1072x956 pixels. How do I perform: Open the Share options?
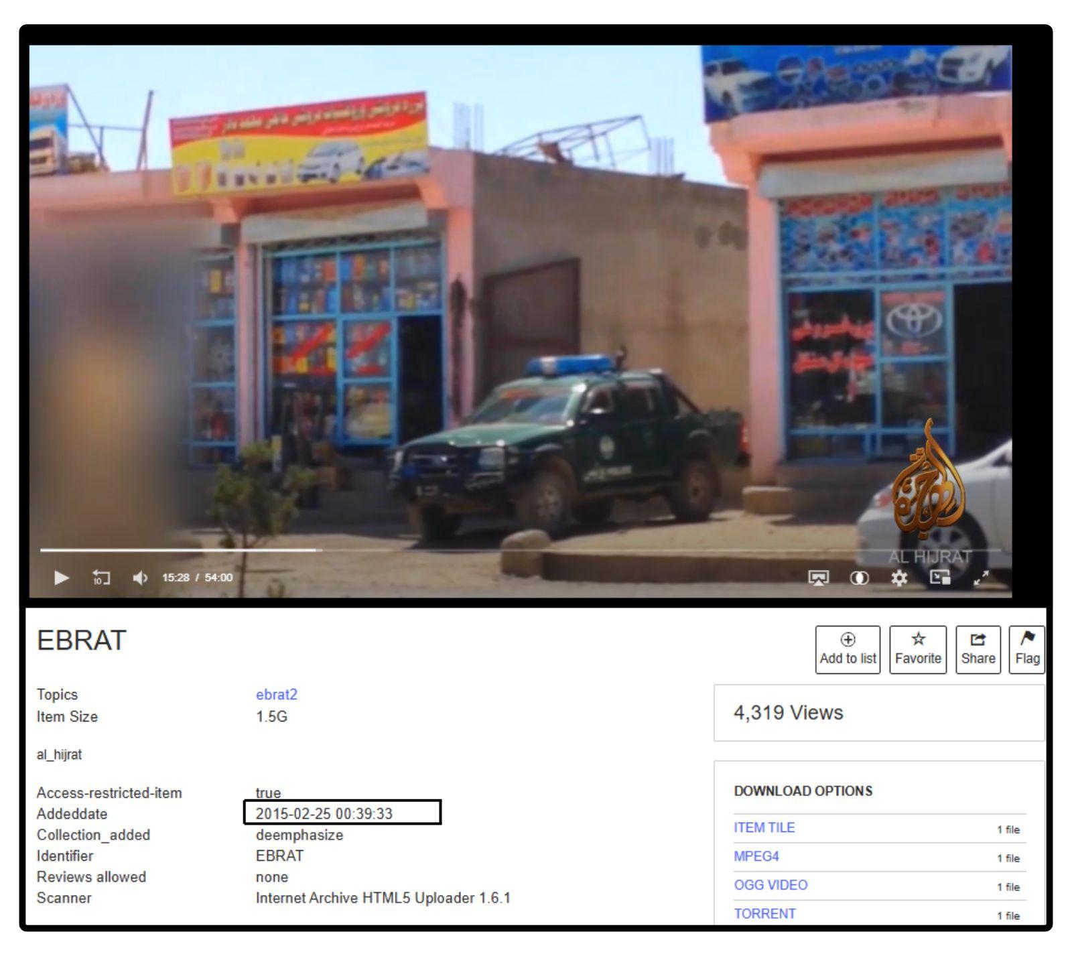(x=978, y=649)
